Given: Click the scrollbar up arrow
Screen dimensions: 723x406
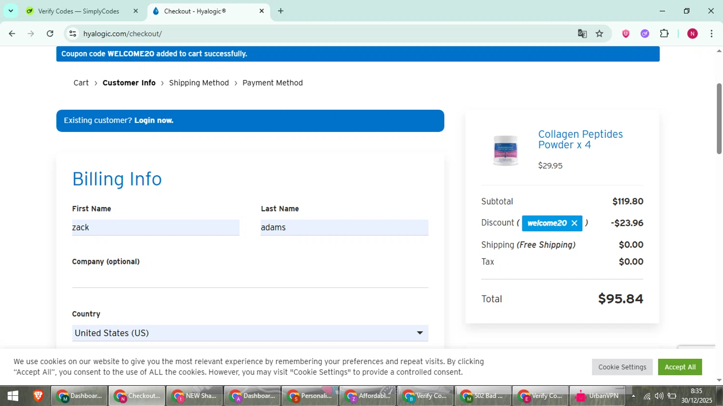Looking at the screenshot, I should click(x=719, y=51).
